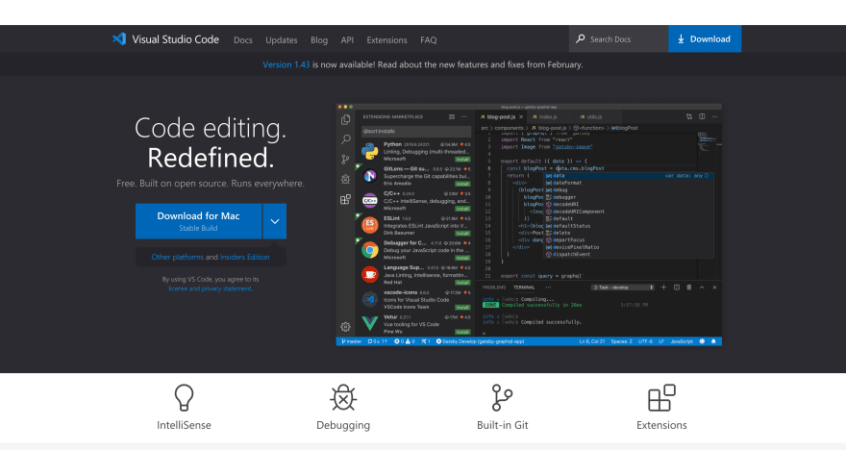Select the Search icon in the editor activity bar

coord(346,139)
